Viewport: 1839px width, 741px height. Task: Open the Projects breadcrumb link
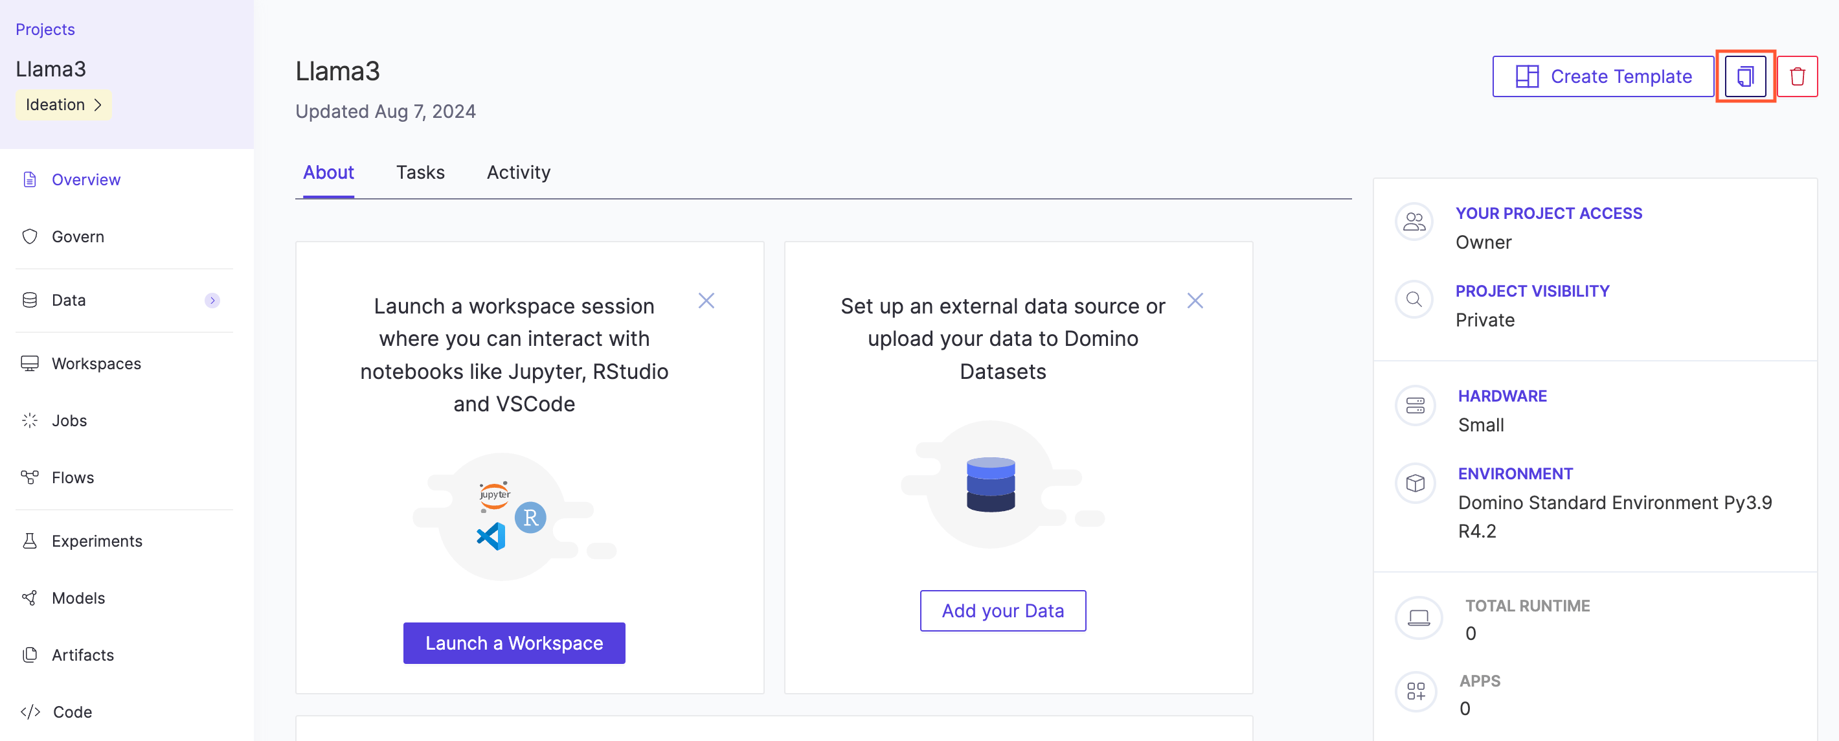pos(45,29)
